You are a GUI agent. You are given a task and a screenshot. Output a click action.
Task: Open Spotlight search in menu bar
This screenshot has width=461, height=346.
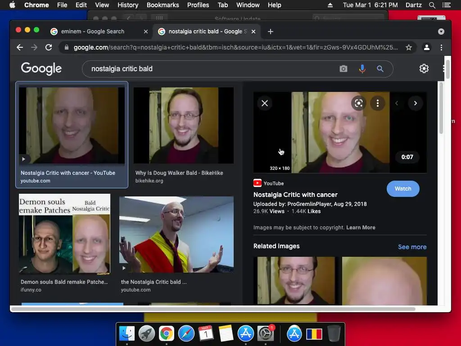[432, 5]
